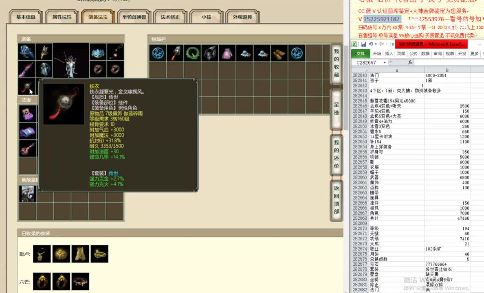Click Undo arrow in Excel toolbar
Image resolution: width=484 pixels, height=293 pixels.
pos(370,44)
